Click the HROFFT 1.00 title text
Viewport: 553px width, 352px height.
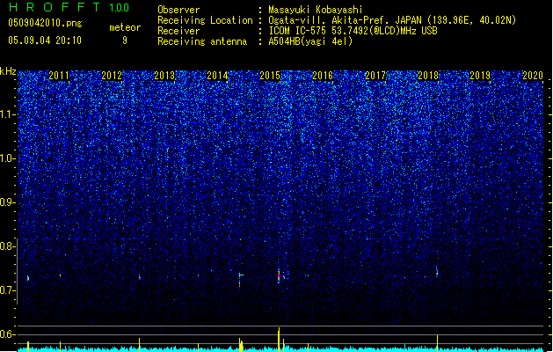click(69, 7)
